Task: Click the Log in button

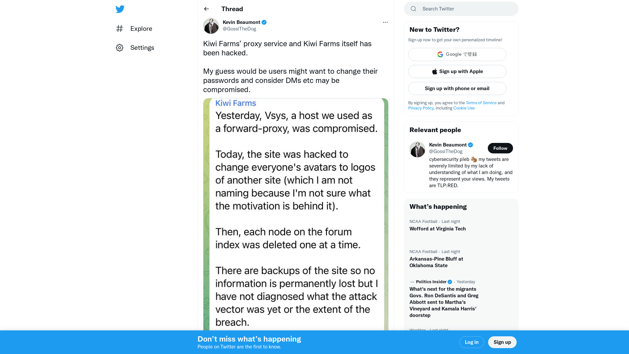Action: [471, 342]
